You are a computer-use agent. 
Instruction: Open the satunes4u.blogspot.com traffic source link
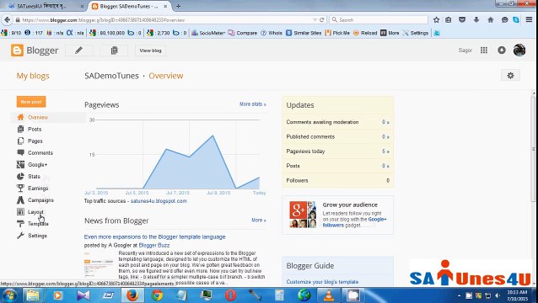pyautogui.click(x=159, y=201)
